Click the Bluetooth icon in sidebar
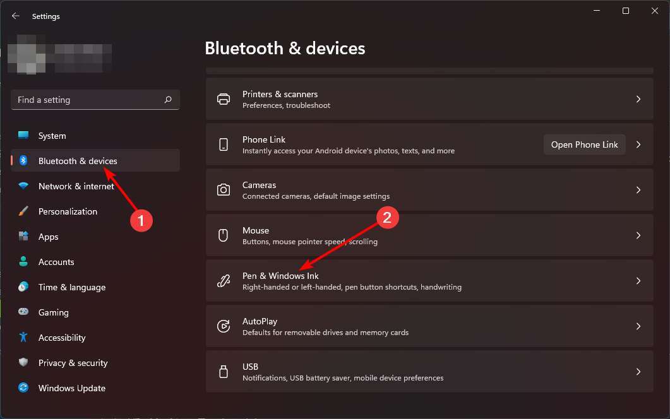 click(x=23, y=161)
